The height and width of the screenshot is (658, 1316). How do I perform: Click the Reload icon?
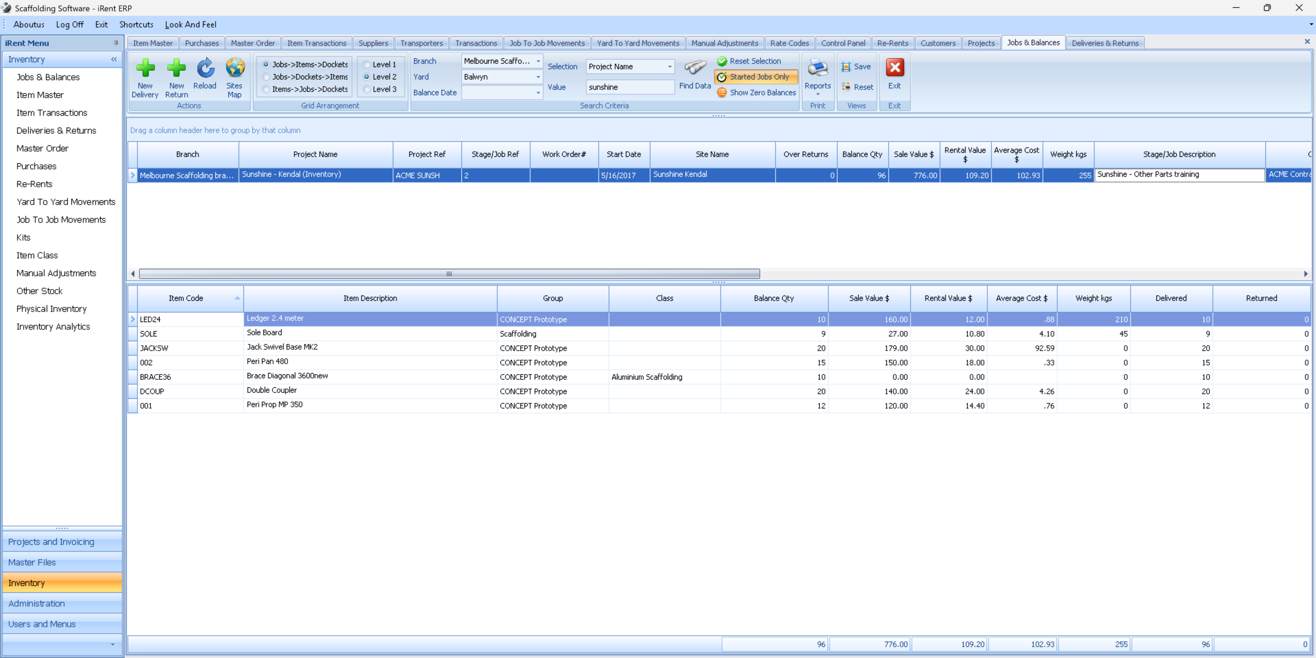coord(205,68)
